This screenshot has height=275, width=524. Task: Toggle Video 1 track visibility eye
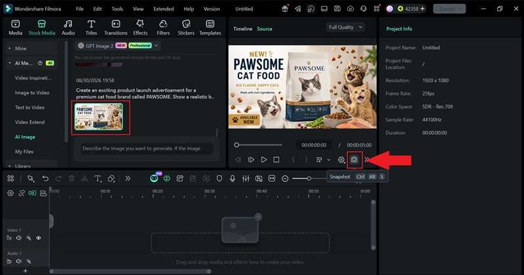click(x=39, y=238)
